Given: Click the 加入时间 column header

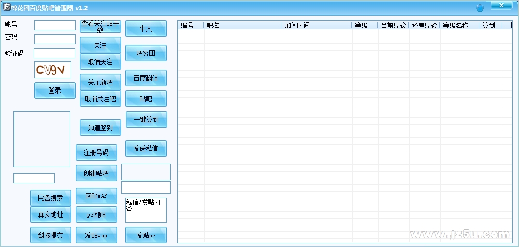Looking at the screenshot, I should coord(316,25).
